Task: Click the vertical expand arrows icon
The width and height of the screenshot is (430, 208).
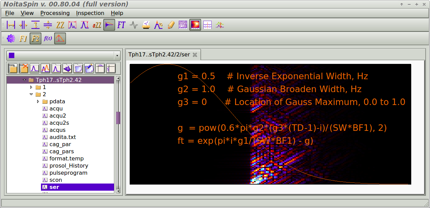Action: coord(35,25)
